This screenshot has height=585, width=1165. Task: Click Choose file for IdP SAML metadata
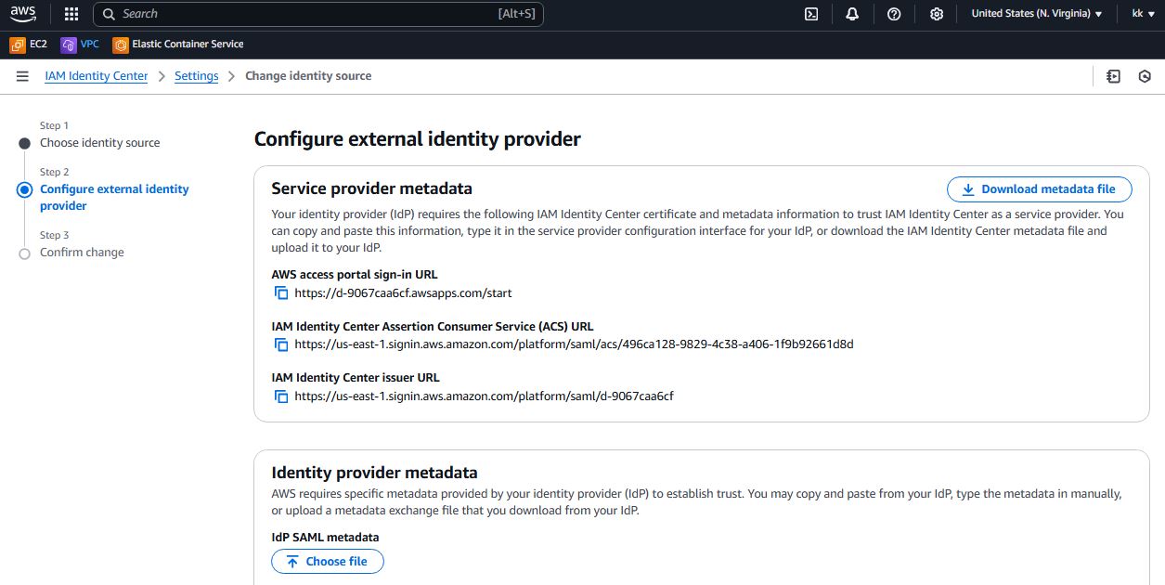[327, 562]
